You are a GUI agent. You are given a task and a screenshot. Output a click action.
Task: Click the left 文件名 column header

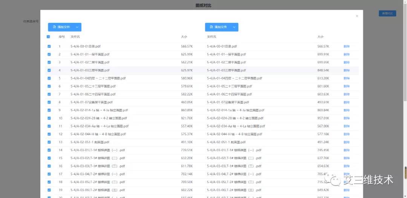(x=75, y=37)
